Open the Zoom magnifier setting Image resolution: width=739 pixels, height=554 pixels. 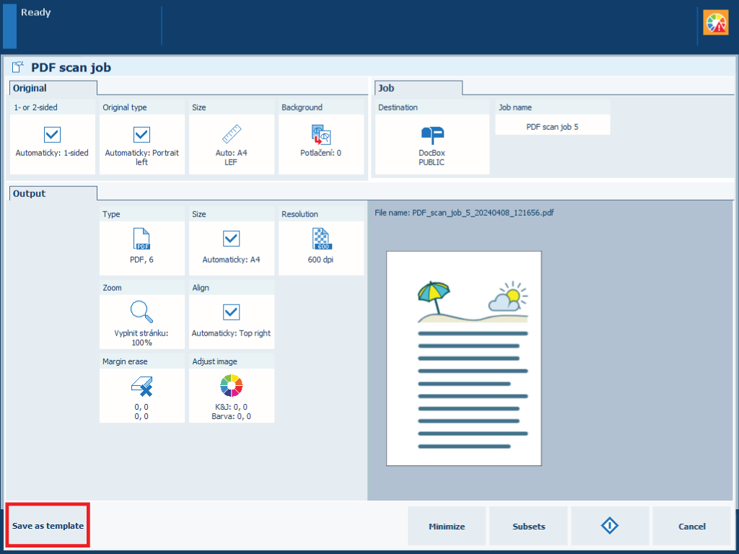(141, 312)
